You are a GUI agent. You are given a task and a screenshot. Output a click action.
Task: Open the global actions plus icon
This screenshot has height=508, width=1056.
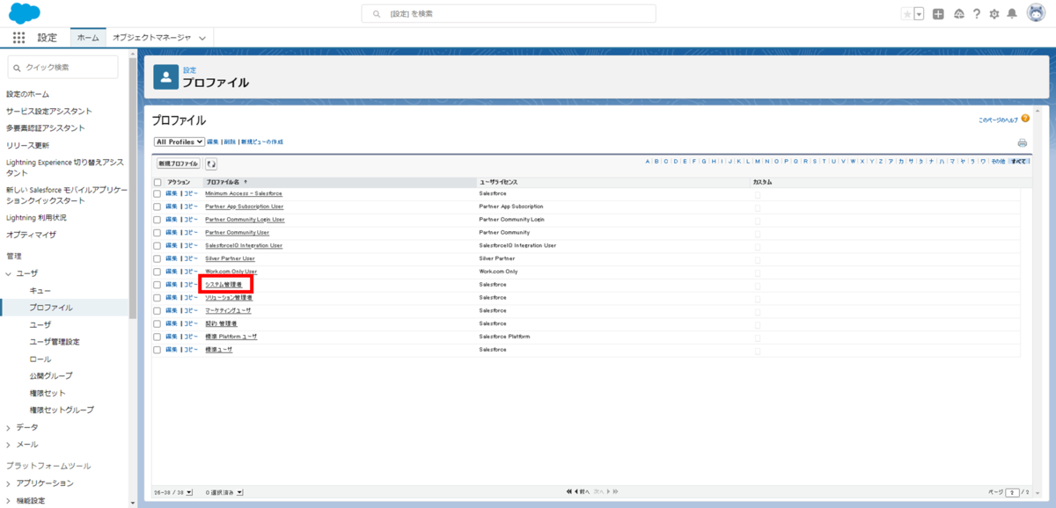939,14
